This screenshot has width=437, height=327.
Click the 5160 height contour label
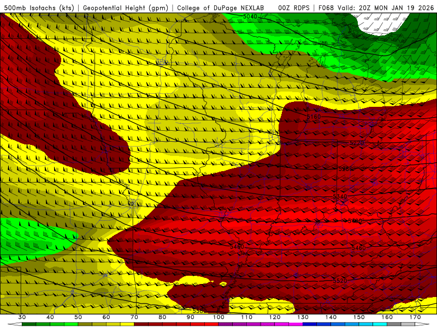314,117
